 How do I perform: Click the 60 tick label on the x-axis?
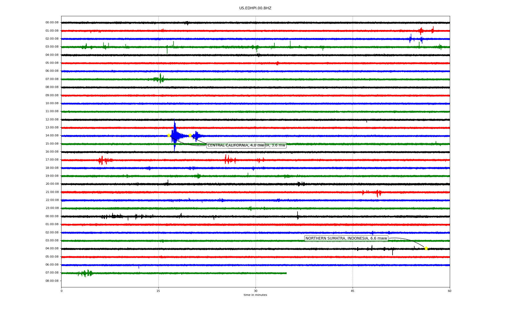click(x=450, y=291)
